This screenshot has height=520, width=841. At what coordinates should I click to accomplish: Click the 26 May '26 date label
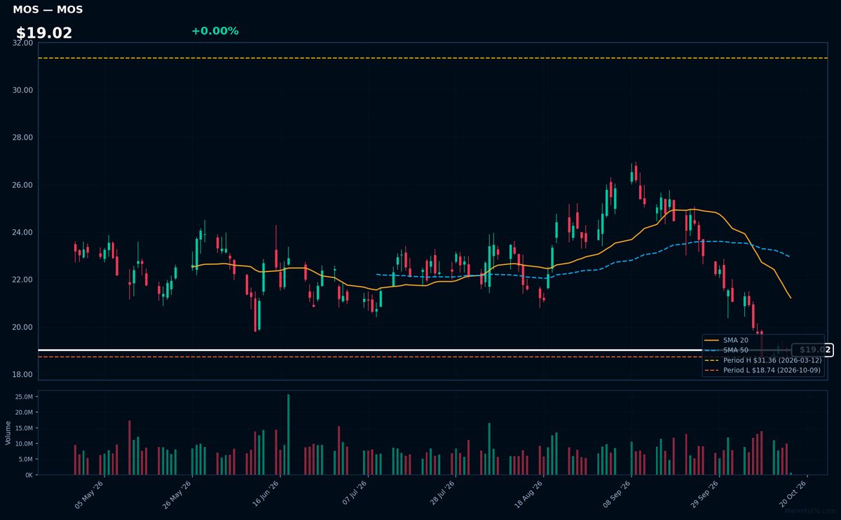[x=177, y=495]
